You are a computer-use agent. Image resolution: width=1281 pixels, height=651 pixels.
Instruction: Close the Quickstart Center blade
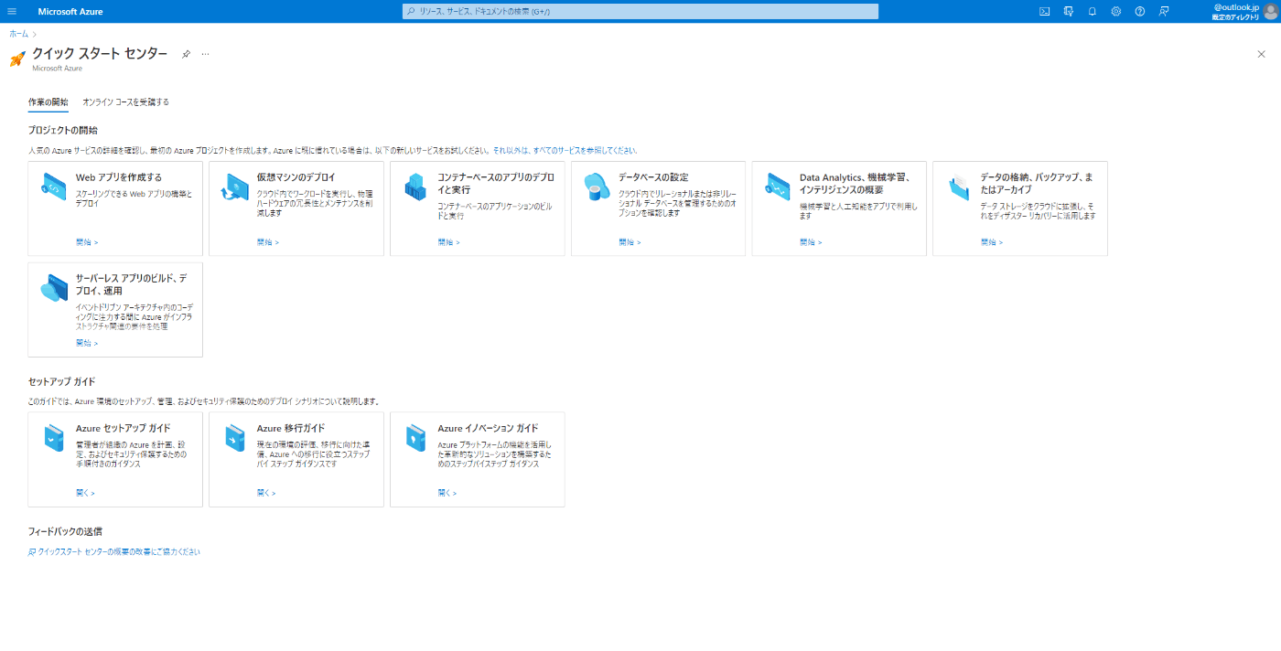coord(1261,54)
